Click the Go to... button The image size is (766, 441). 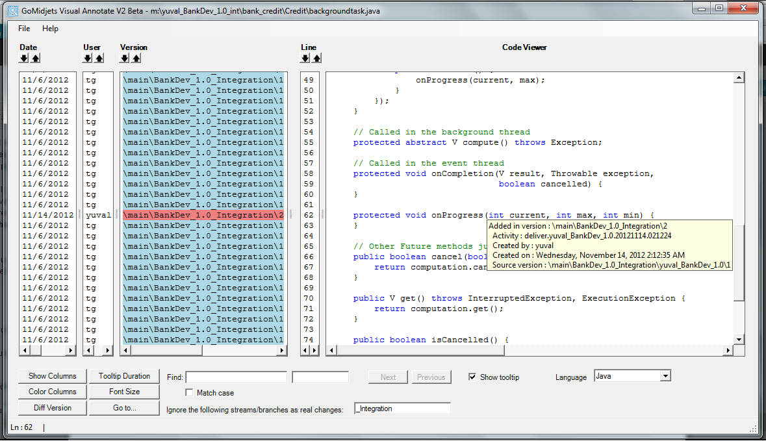(124, 408)
